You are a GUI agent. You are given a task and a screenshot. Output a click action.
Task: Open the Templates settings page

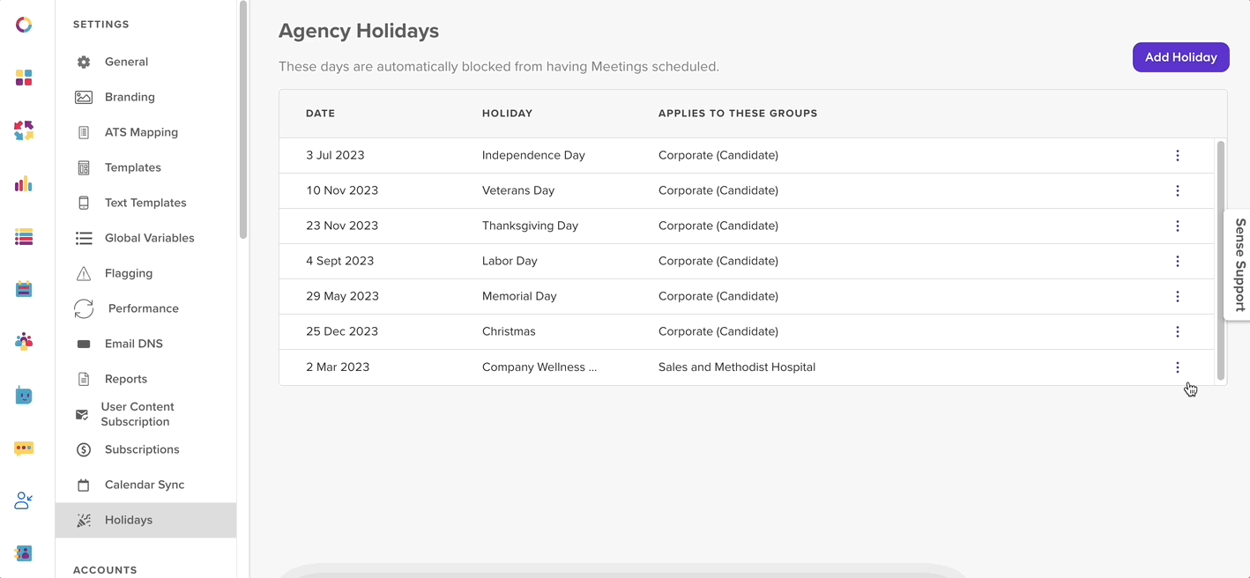133,167
